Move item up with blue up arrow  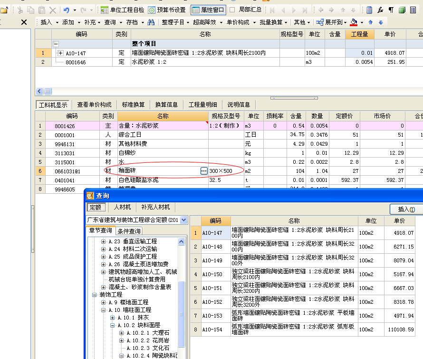pyautogui.click(x=370, y=22)
